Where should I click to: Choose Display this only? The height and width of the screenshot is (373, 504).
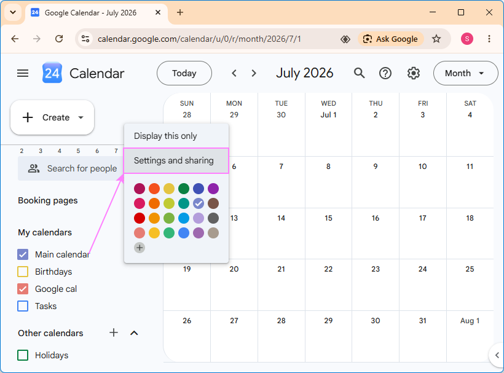click(x=176, y=136)
